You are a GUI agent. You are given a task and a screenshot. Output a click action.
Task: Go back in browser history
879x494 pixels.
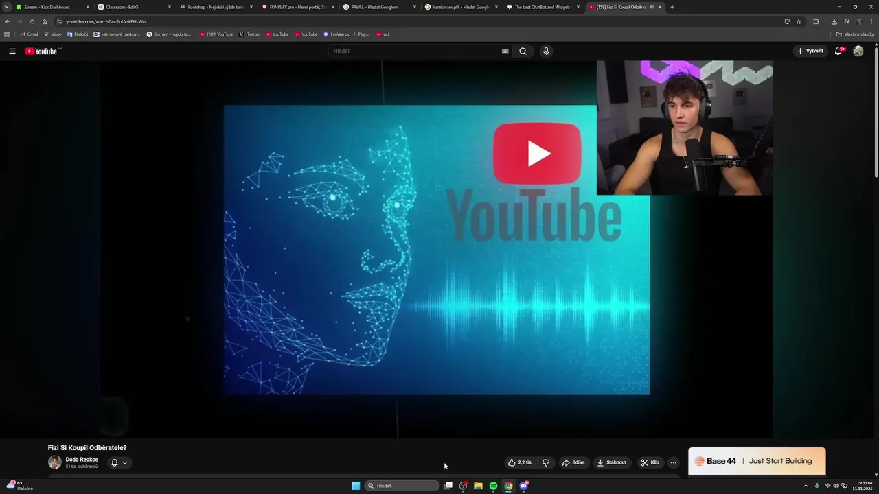(8, 21)
